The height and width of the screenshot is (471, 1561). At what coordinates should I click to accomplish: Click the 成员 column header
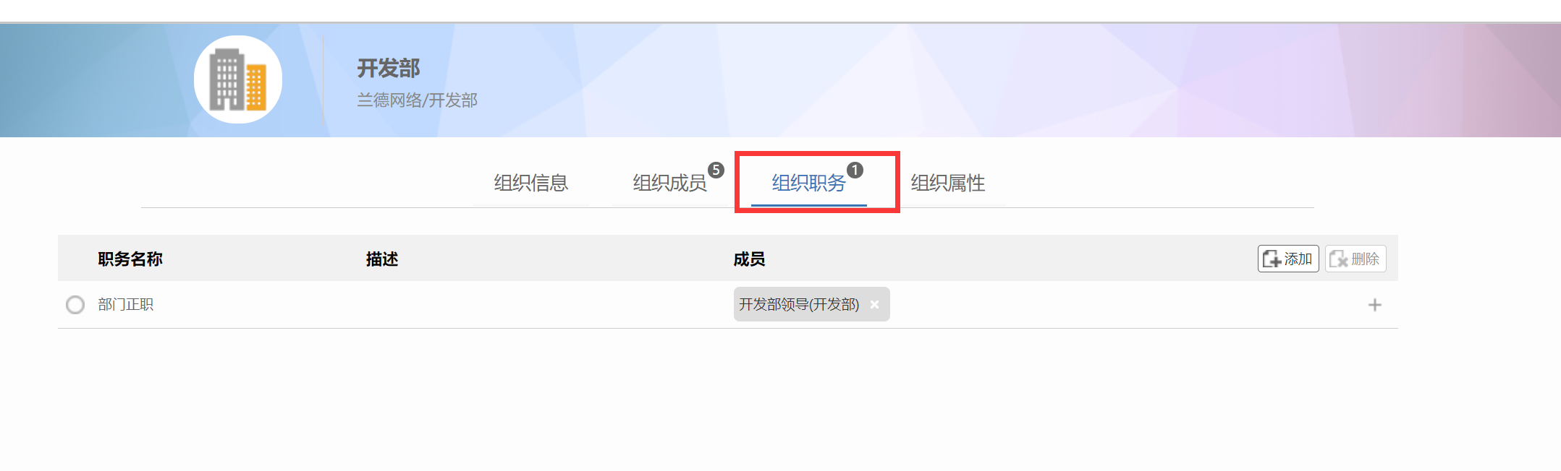[x=749, y=259]
